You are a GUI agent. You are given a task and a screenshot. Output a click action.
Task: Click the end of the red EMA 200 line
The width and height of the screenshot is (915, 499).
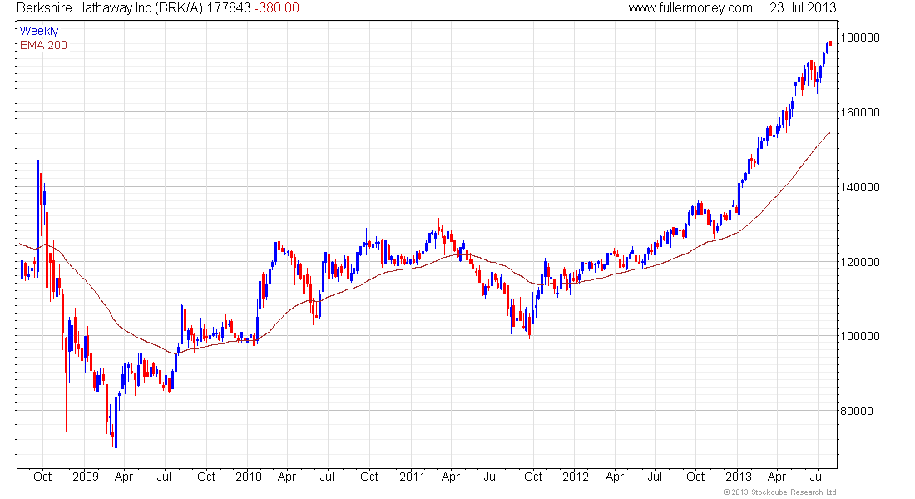pos(829,133)
